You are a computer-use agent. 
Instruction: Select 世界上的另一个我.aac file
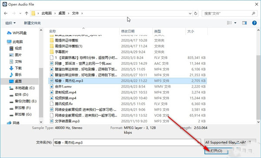coord(127,63)
